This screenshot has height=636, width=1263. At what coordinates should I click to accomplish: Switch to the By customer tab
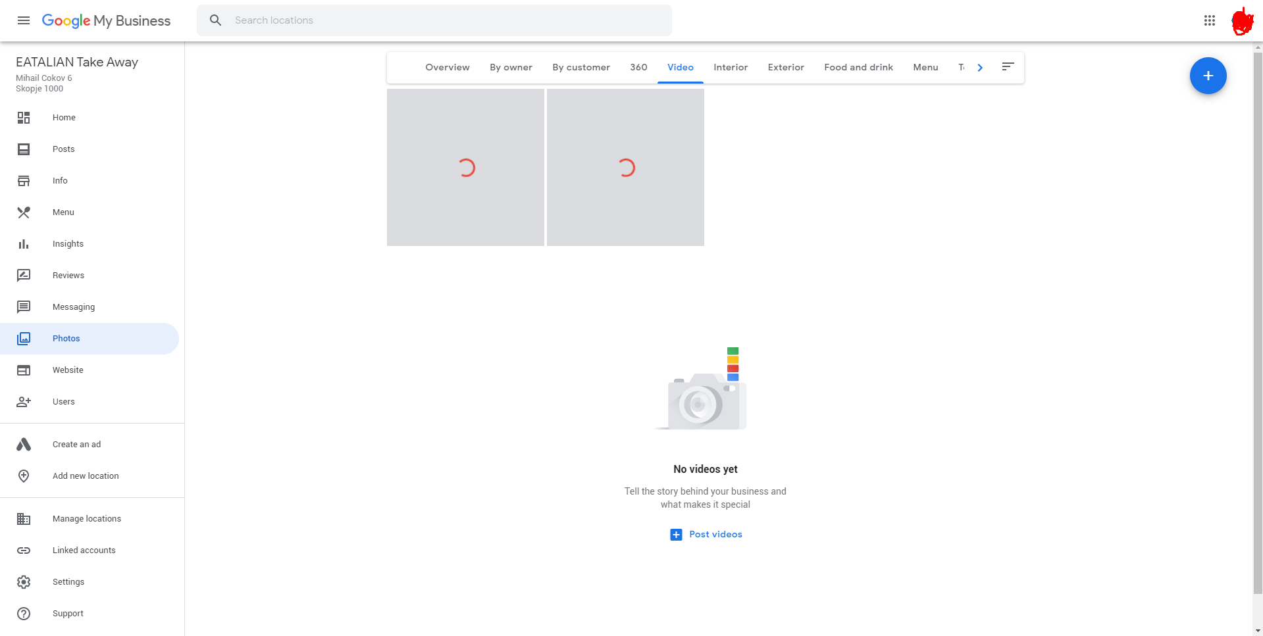pyautogui.click(x=581, y=68)
